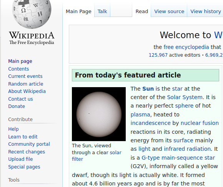Follow the sphere link
223x187 pixels.
point(184,106)
